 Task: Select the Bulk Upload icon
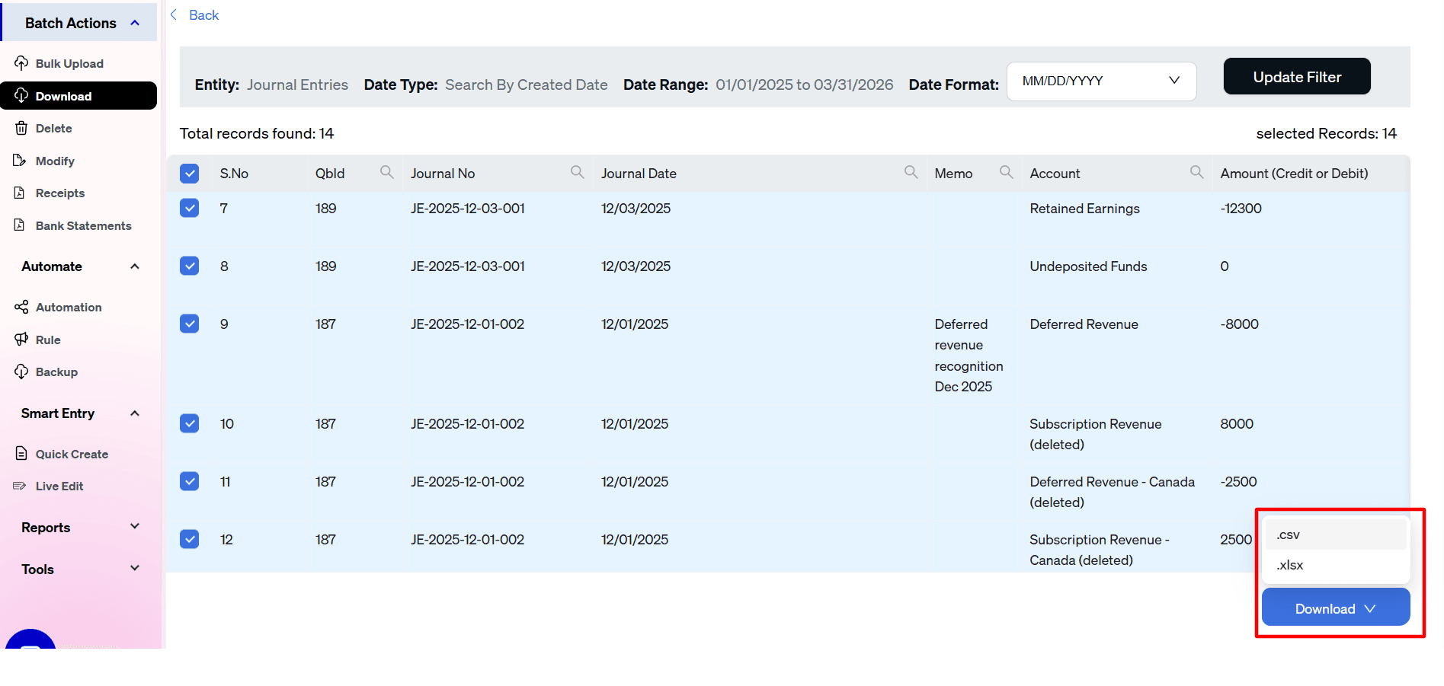point(22,63)
